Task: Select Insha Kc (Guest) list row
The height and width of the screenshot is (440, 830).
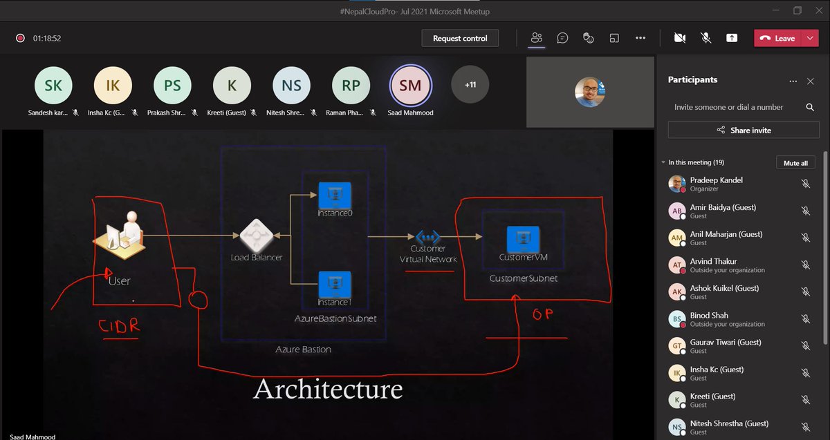Action: 740,373
